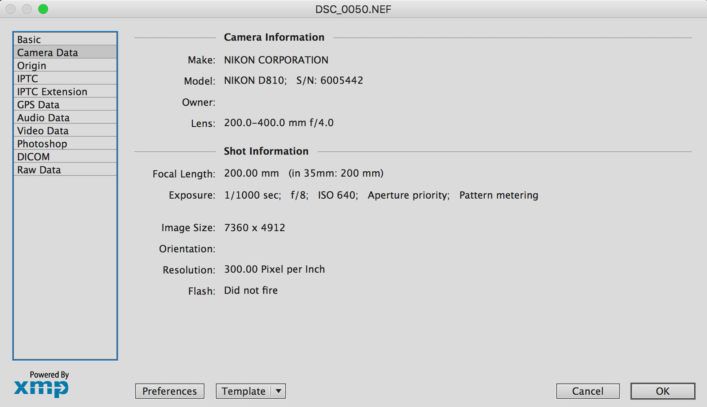
Task: Click the ISO 640 value
Action: coord(338,195)
